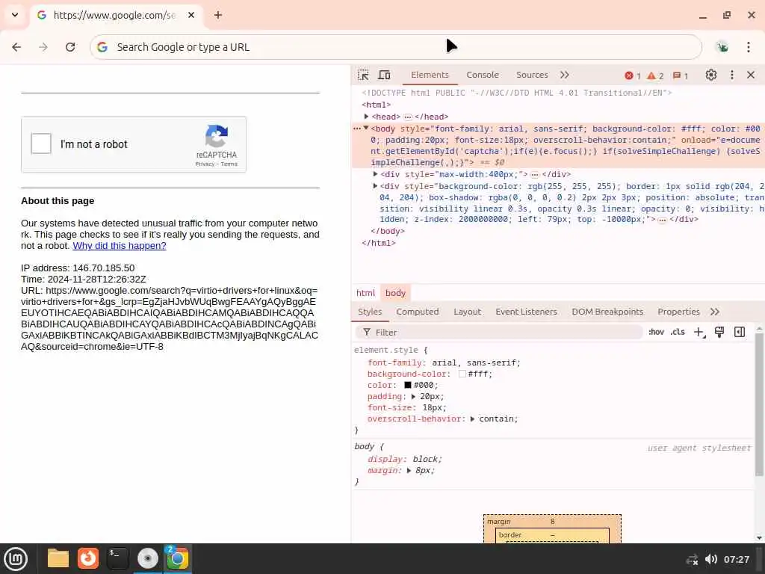Viewport: 765px width, 574px height.
Task: Toggle computed styles sidebar icon
Action: (740, 333)
